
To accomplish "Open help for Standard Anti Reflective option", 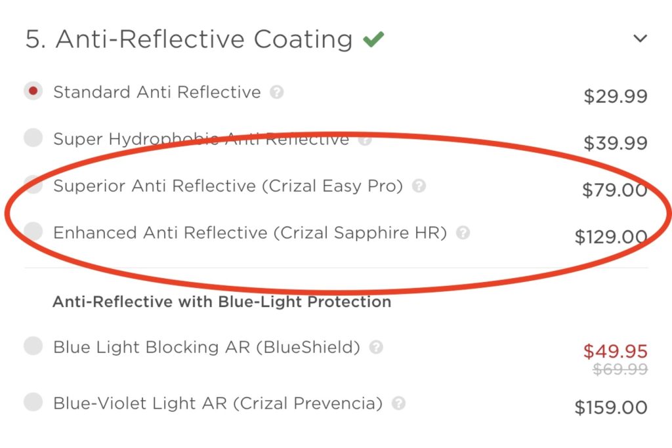I will [x=277, y=92].
